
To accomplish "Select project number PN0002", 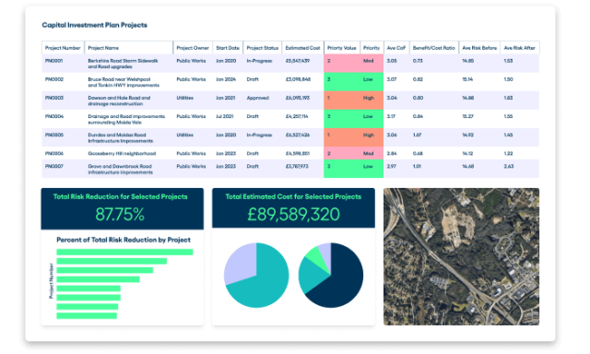I will 54,79.
